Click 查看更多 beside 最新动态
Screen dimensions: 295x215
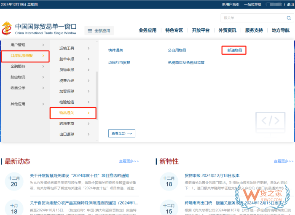[x=129, y=161]
